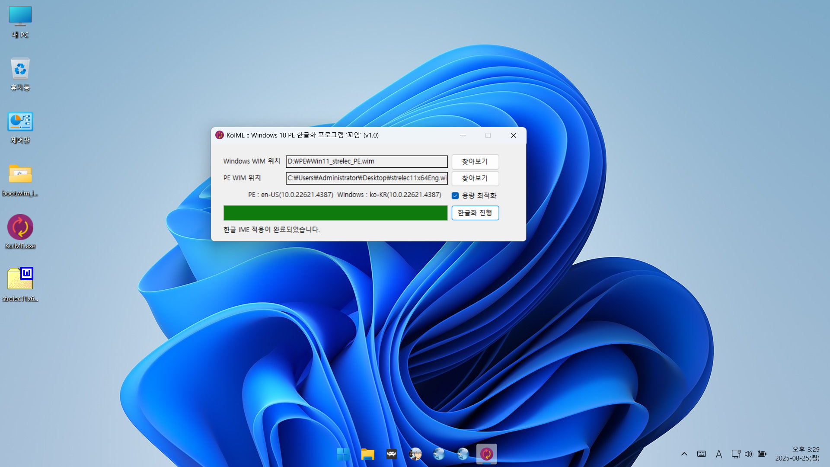Image resolution: width=830 pixels, height=467 pixels.
Task: Click 찾아보기 next to PE WIM path
Action: (x=475, y=178)
